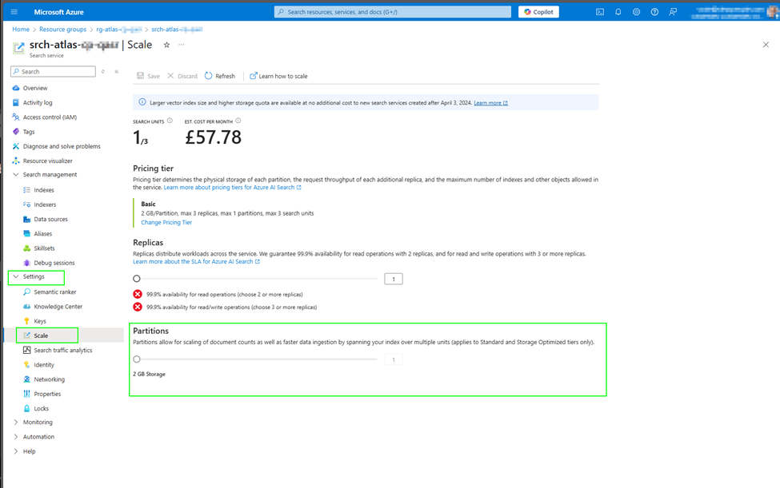Go to Resource groups breadcrumb
The image size is (780, 488).
tap(62, 30)
